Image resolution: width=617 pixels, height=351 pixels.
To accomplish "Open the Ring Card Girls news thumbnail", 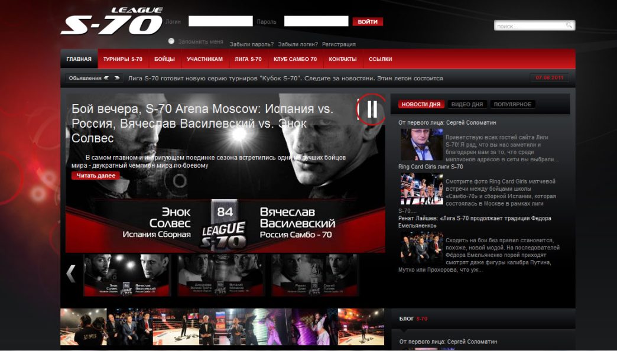I will coord(421,189).
